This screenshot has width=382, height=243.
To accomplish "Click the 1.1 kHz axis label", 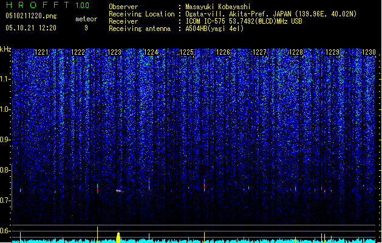I will [x=5, y=79].
